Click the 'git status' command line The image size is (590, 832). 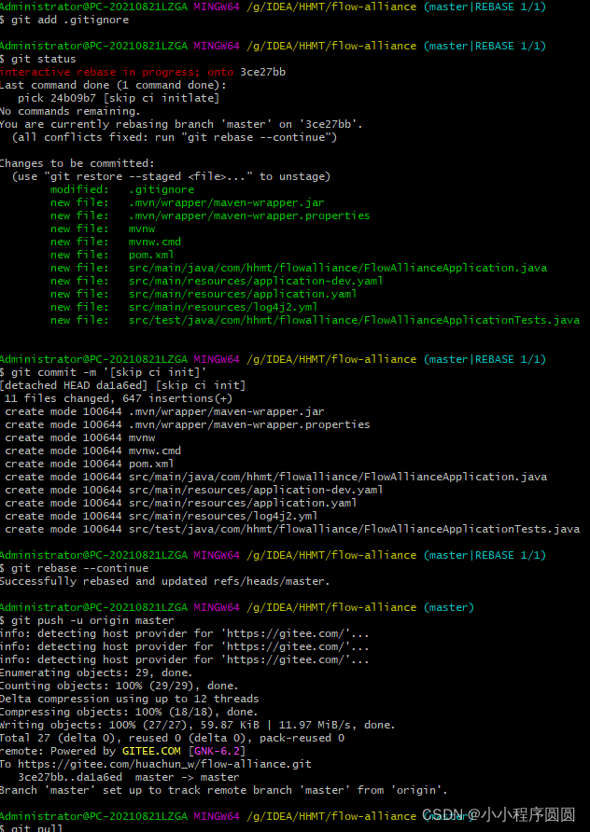coord(38,59)
